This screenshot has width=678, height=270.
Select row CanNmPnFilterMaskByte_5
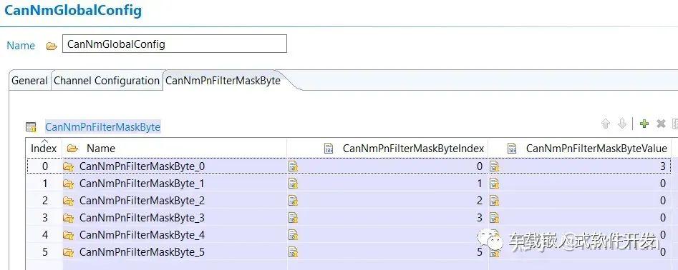pyautogui.click(x=349, y=252)
